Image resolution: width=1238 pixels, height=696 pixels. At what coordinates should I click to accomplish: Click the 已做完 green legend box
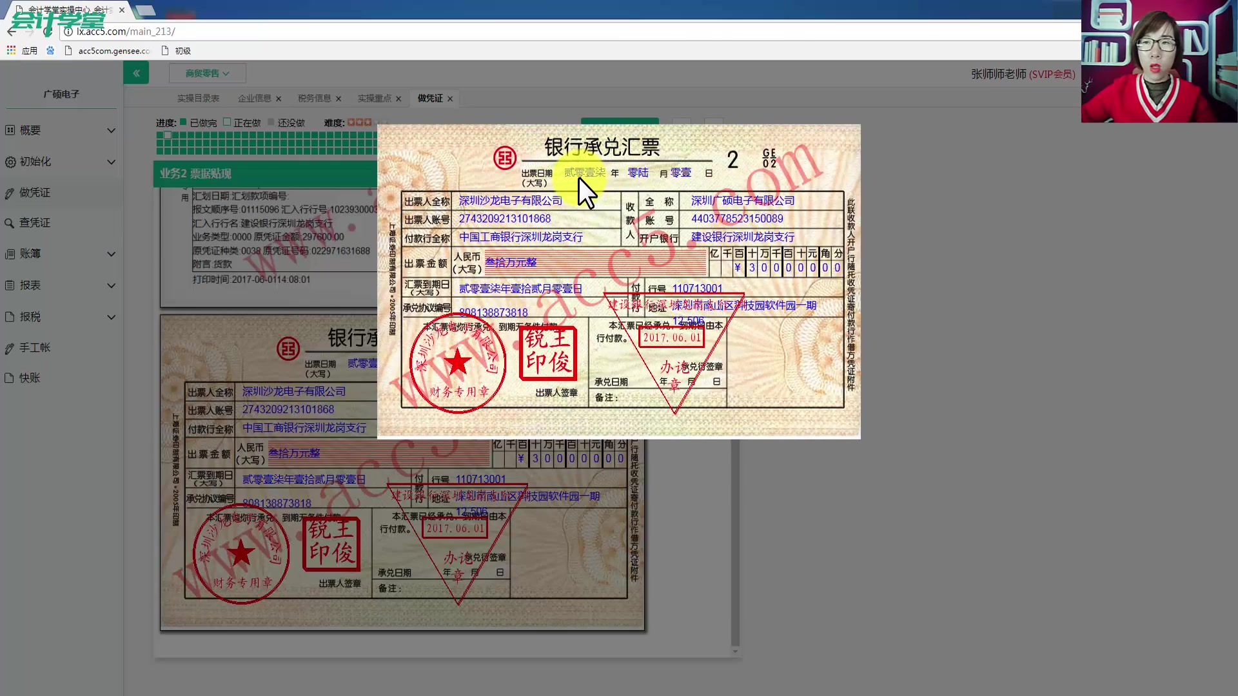pos(183,122)
